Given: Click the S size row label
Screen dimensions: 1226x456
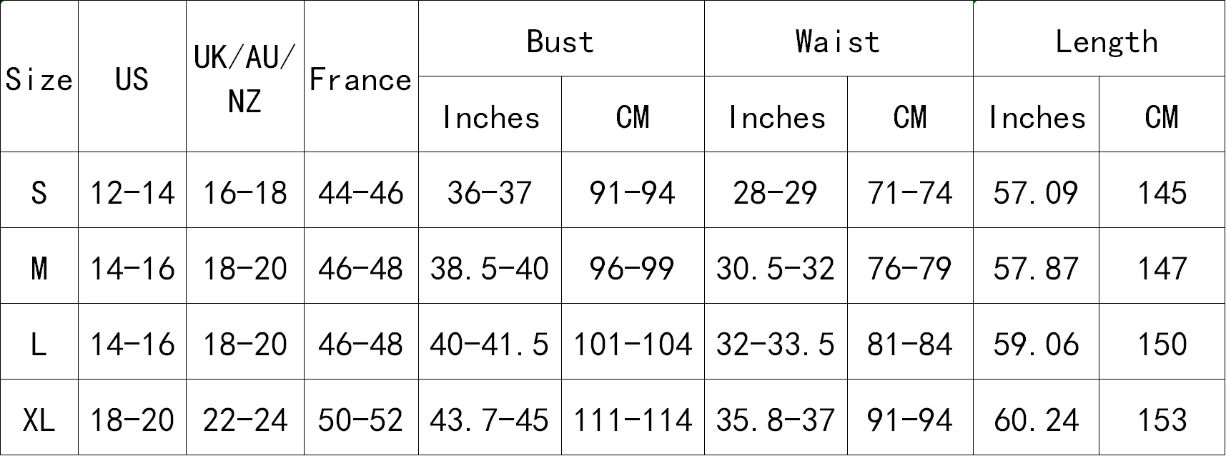Looking at the screenshot, I should 39,190.
